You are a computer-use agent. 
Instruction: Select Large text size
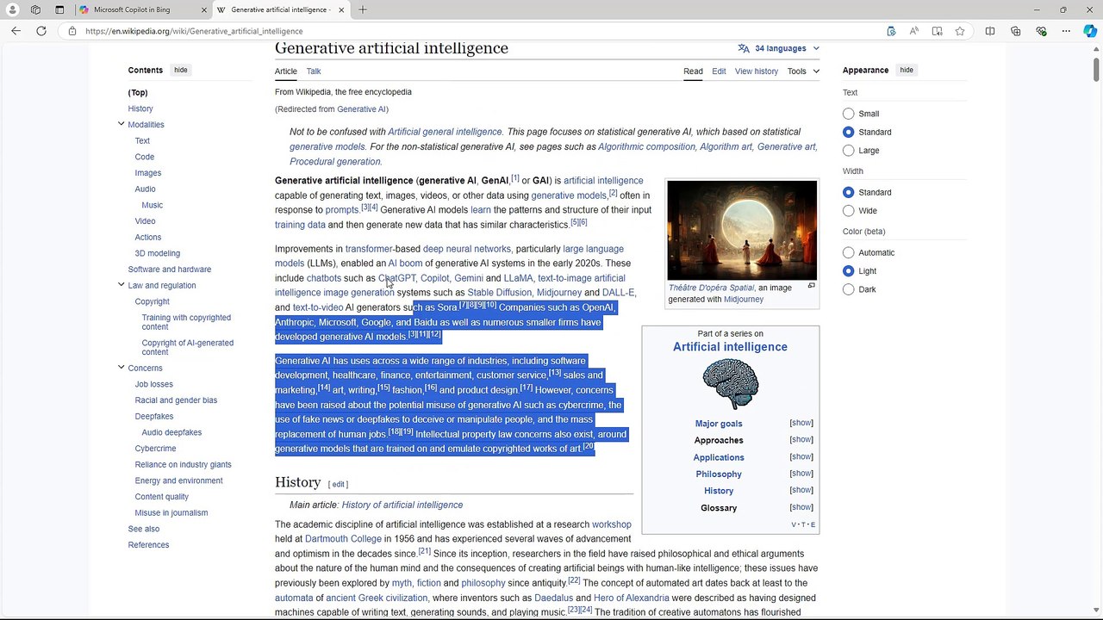[849, 151]
